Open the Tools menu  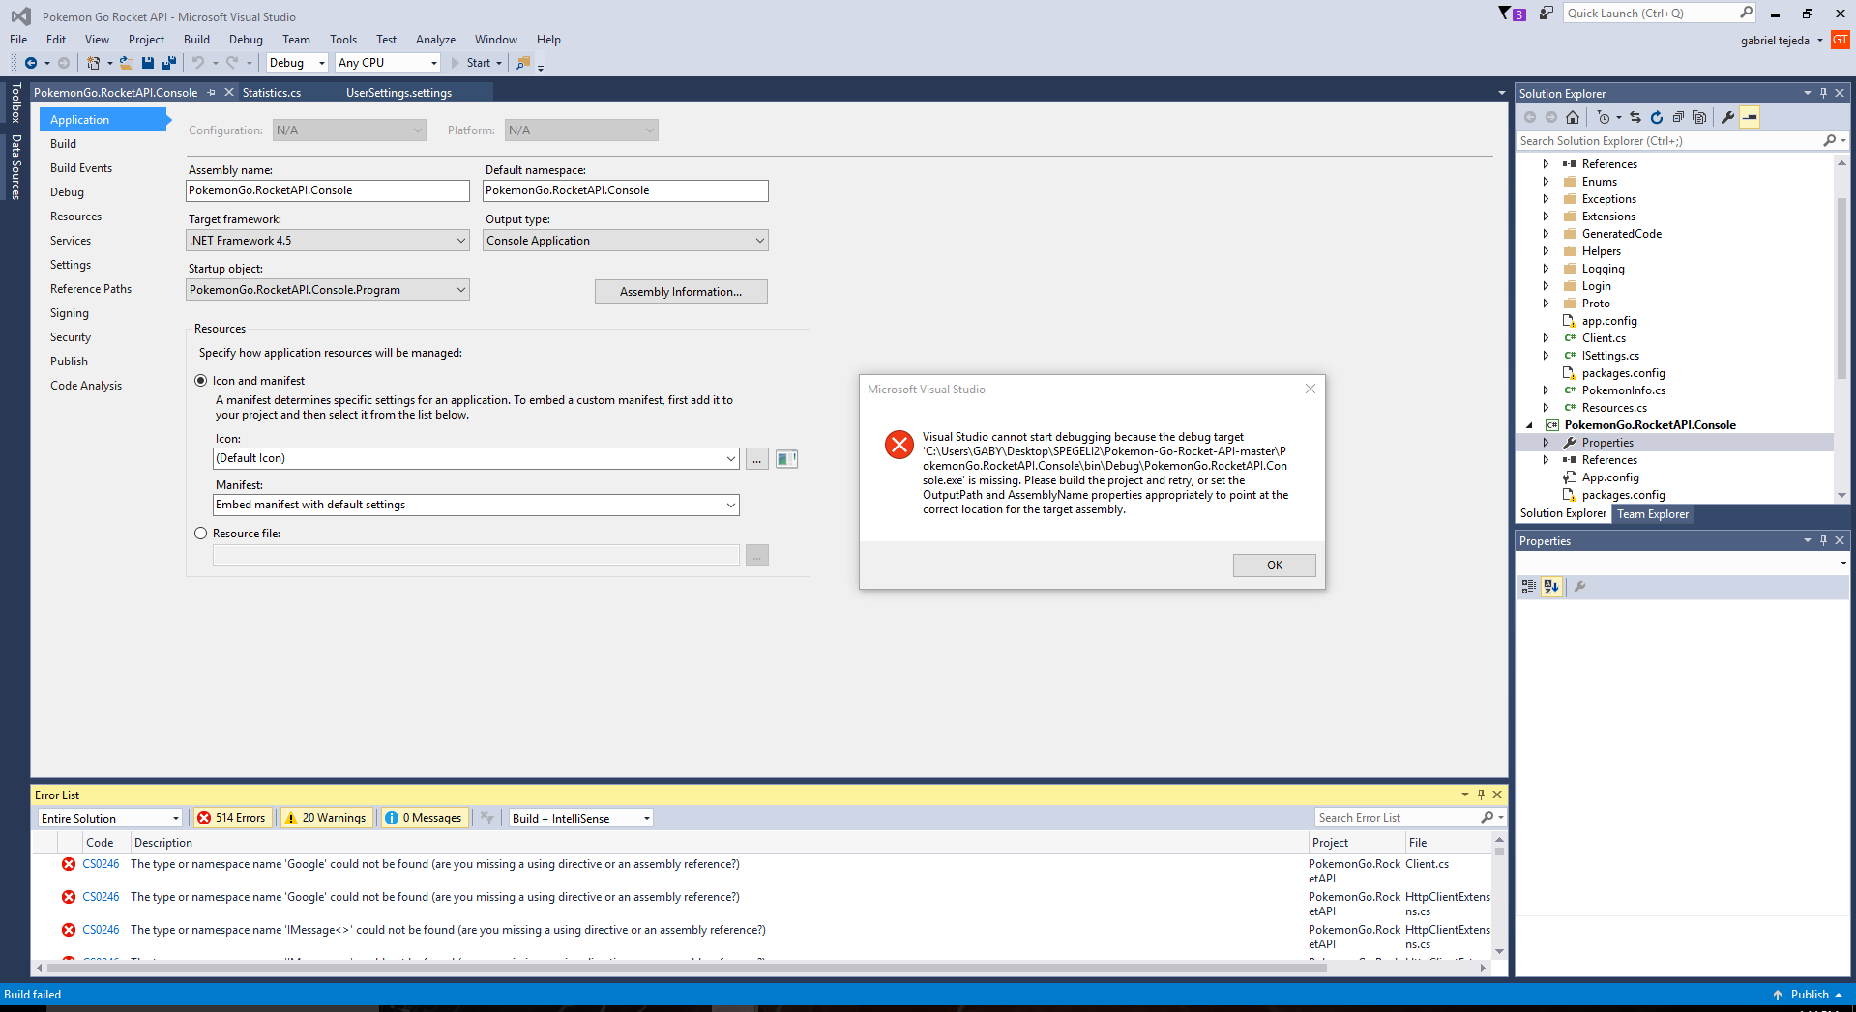point(343,40)
